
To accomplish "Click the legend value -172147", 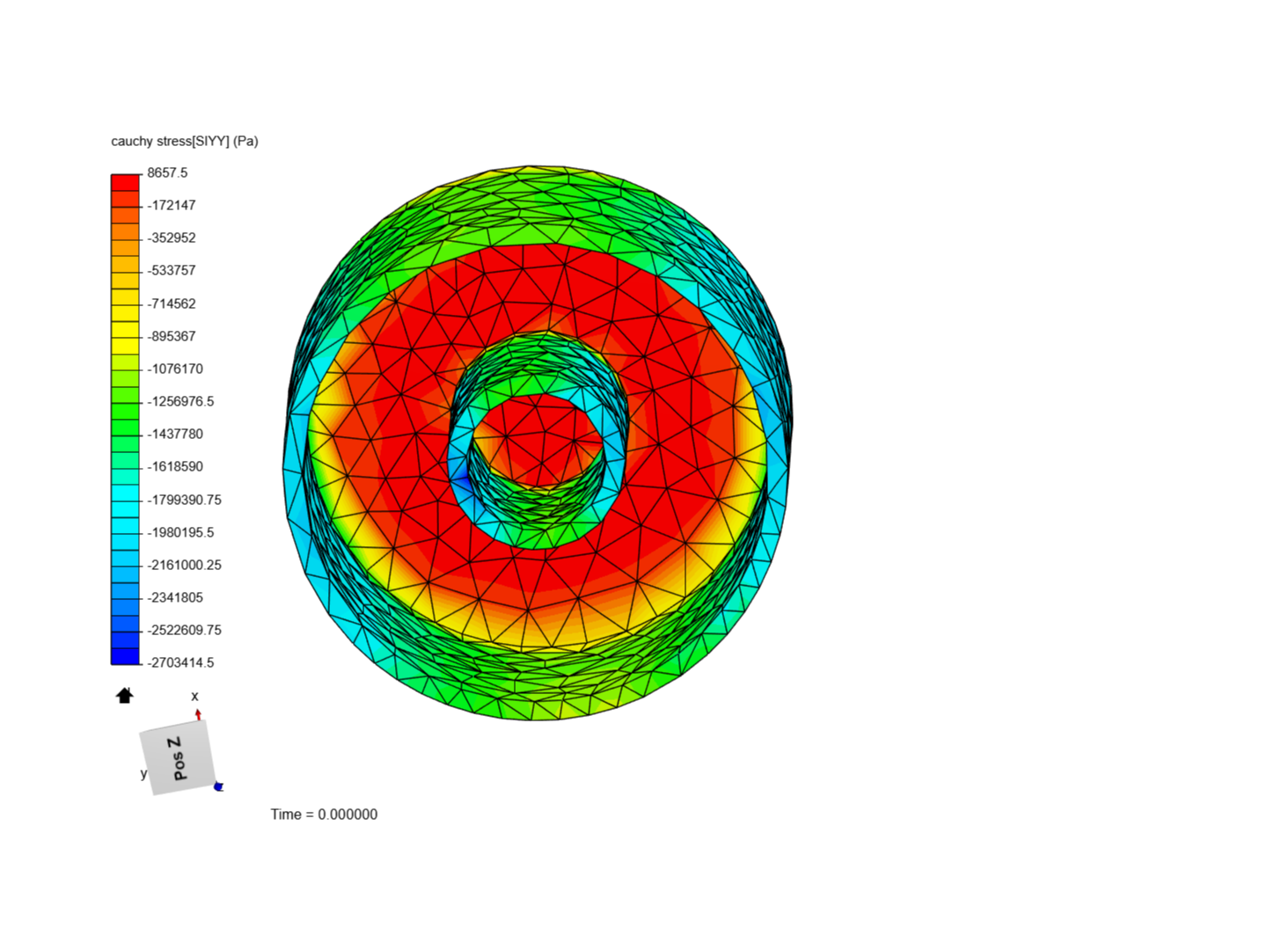I will coord(172,206).
